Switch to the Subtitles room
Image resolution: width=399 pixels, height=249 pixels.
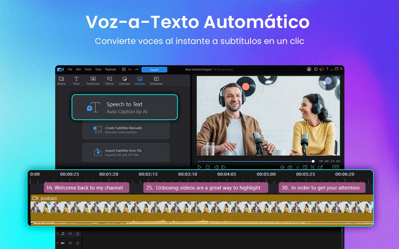(140, 81)
